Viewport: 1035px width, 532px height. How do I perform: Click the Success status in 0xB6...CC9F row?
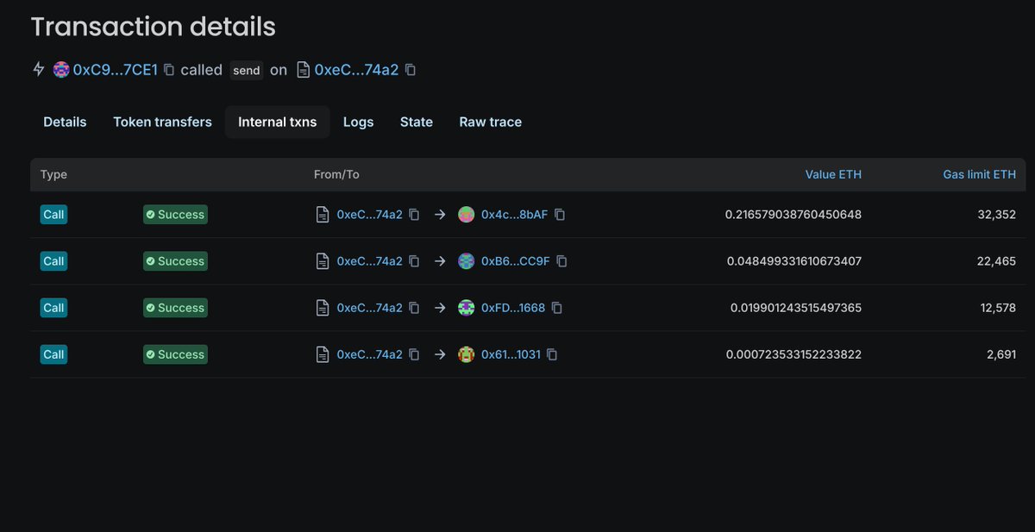click(x=176, y=261)
